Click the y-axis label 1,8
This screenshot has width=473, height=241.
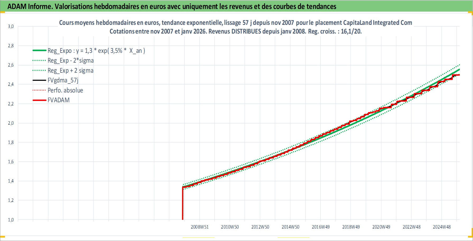point(11,142)
